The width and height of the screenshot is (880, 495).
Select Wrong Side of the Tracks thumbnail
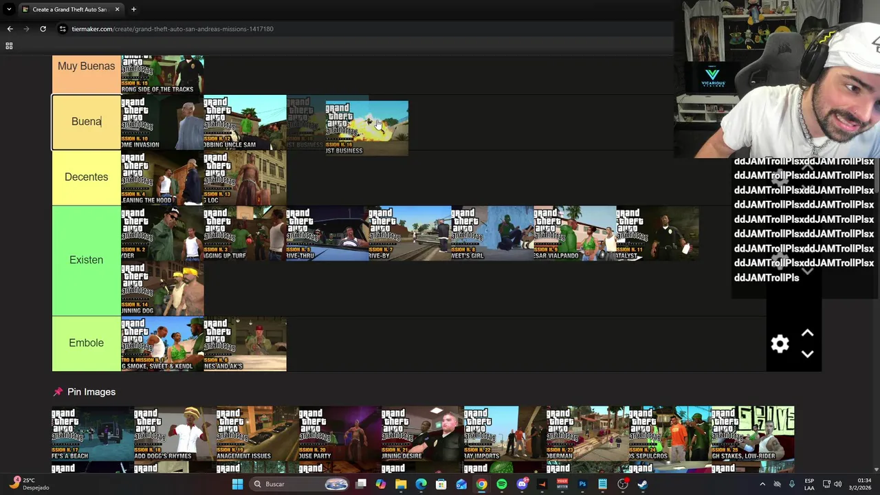tap(162, 74)
